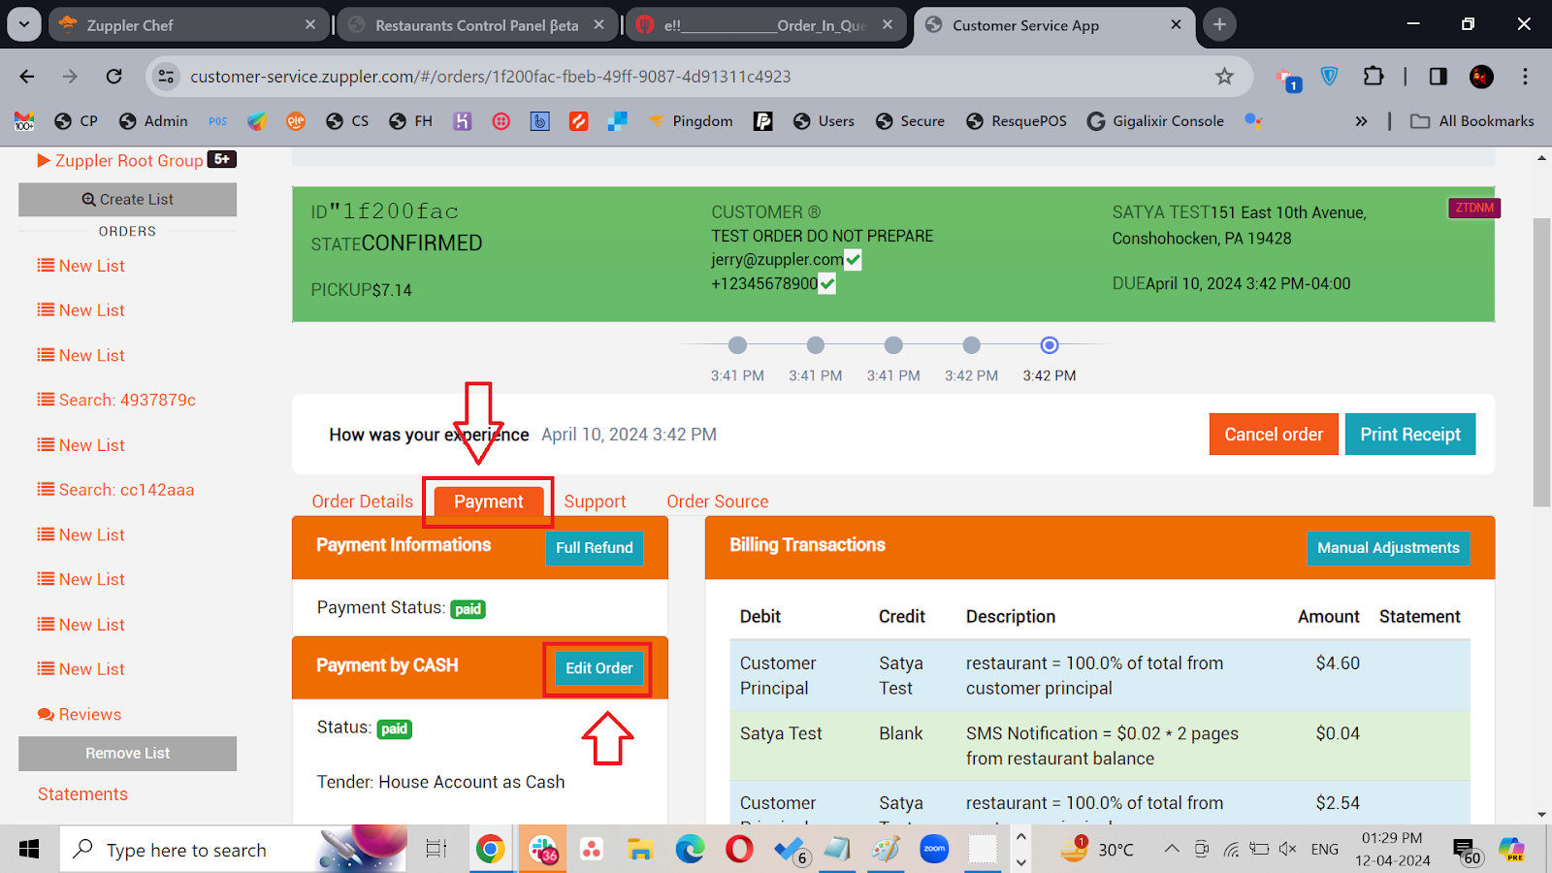Open the Payment tab

(x=489, y=501)
